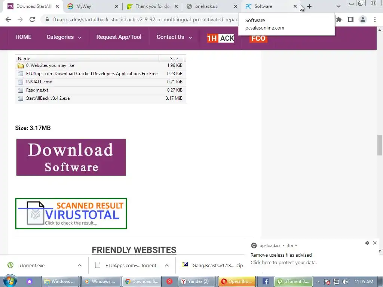383x287 pixels.
Task: Open the Chrome extensions puzzle icon
Action: tap(339, 19)
